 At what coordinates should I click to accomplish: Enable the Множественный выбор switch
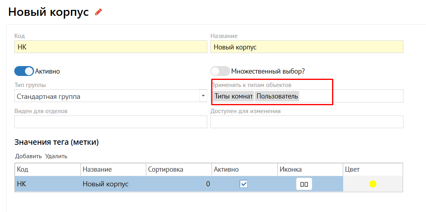point(220,71)
